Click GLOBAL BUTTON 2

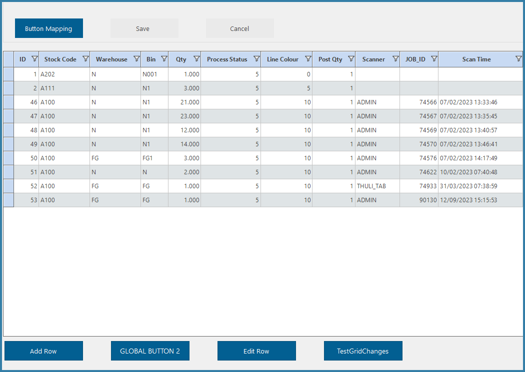click(150, 351)
